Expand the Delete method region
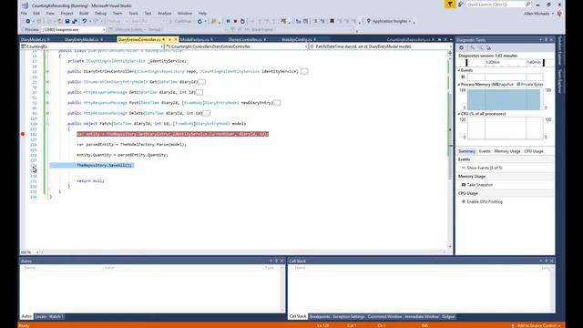This screenshot has height=328, width=583. [x=47, y=113]
